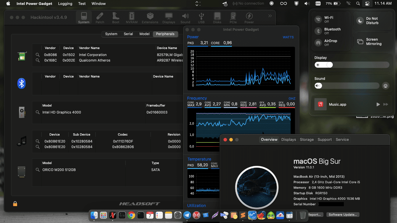Skip to next track in Music.app widget
Image resolution: width=397 pixels, height=223 pixels.
(x=386, y=104)
